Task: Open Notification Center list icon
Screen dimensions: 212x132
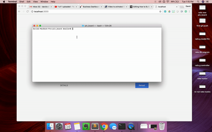Action: pyautogui.click(x=207, y=2)
